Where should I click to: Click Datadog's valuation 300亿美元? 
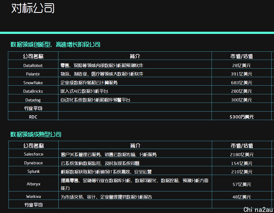pos(241,100)
